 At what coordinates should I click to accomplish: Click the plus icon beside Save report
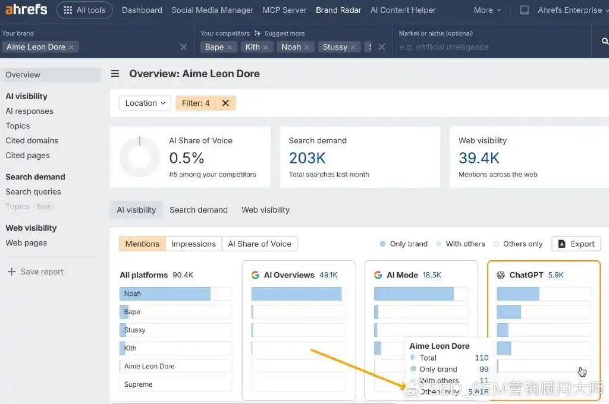[x=11, y=272]
